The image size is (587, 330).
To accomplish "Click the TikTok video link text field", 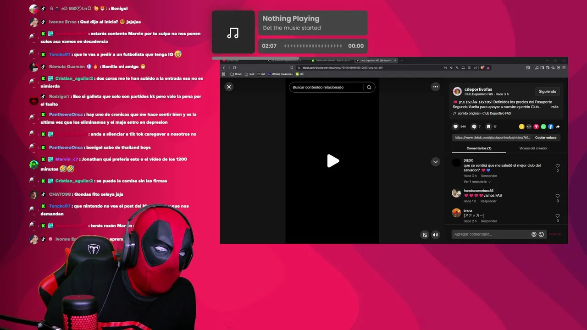I will (492, 137).
